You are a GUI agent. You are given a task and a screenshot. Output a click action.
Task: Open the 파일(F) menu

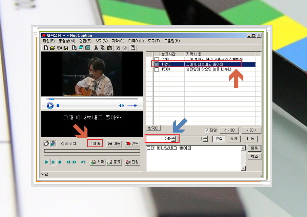49,41
